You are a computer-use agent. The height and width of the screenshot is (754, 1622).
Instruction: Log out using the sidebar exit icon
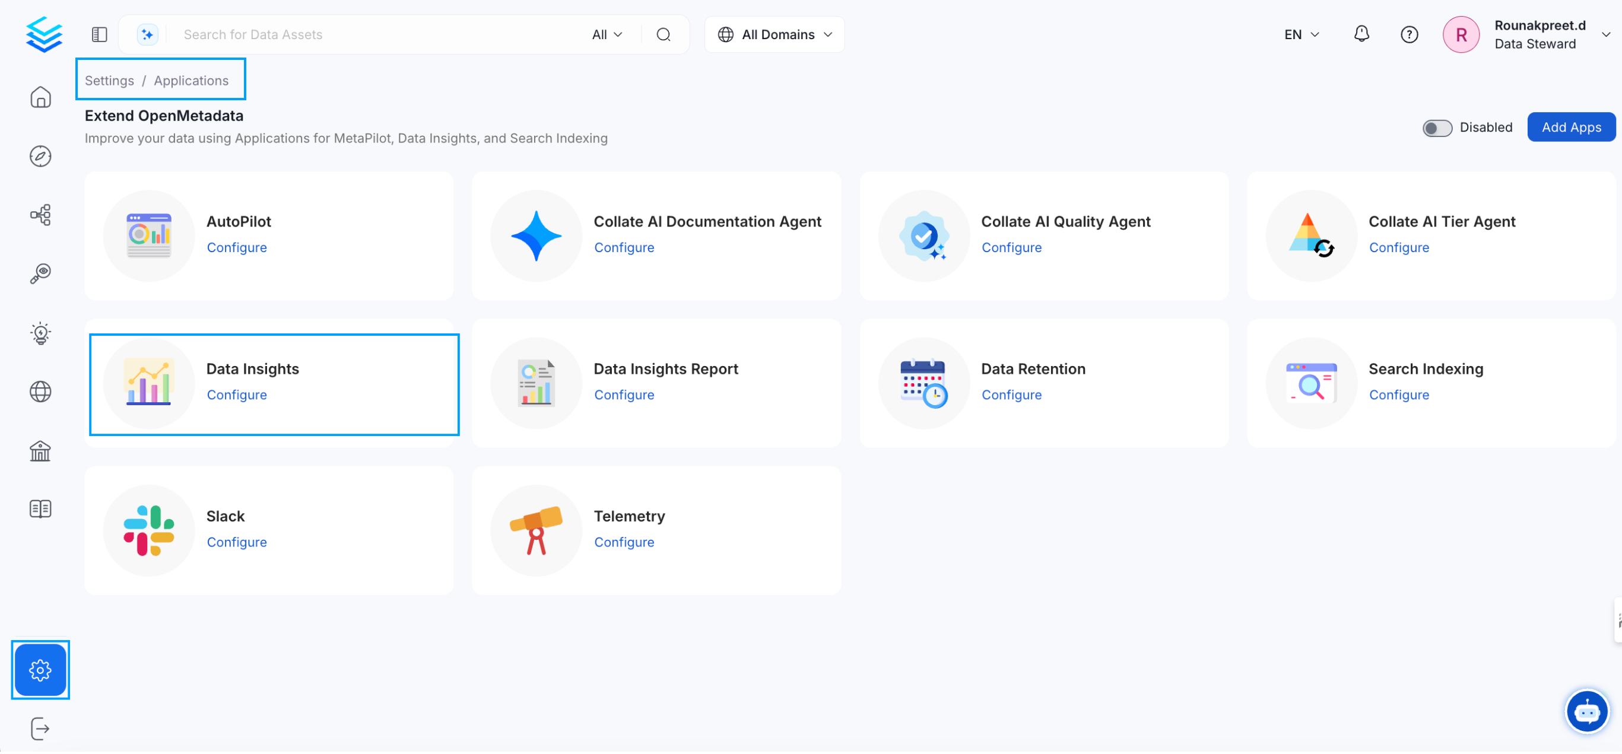tap(40, 728)
